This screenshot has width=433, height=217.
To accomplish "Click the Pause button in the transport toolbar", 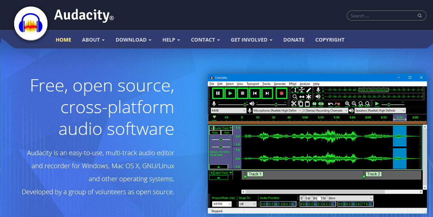I will (x=218, y=93).
